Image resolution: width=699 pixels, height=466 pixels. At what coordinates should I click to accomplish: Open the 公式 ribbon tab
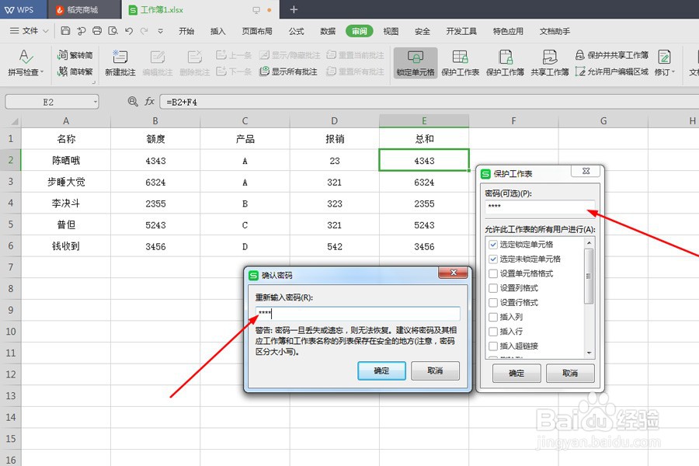(x=296, y=31)
